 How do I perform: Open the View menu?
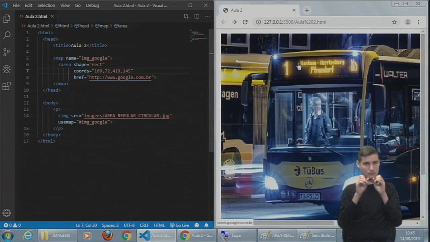click(65, 5)
